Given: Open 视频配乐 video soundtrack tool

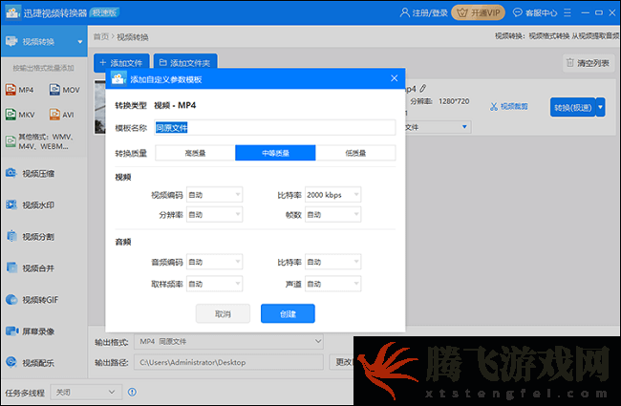Looking at the screenshot, I should click(31, 362).
